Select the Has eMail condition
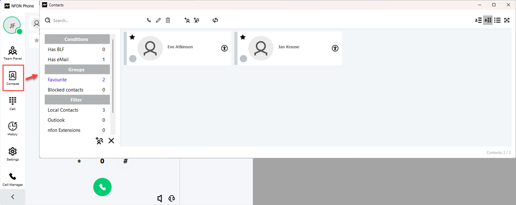 point(77,60)
